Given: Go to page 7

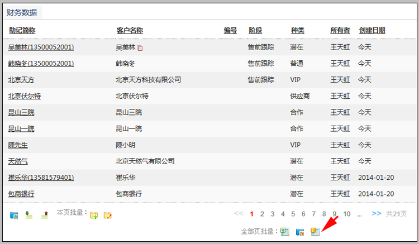Looking at the screenshot, I should tap(314, 214).
